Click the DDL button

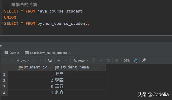pos(127,61)
